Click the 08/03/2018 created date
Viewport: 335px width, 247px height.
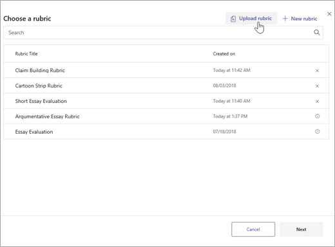point(224,86)
